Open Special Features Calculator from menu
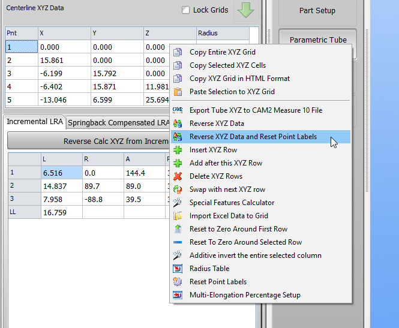The width and height of the screenshot is (399, 328). [x=260, y=203]
